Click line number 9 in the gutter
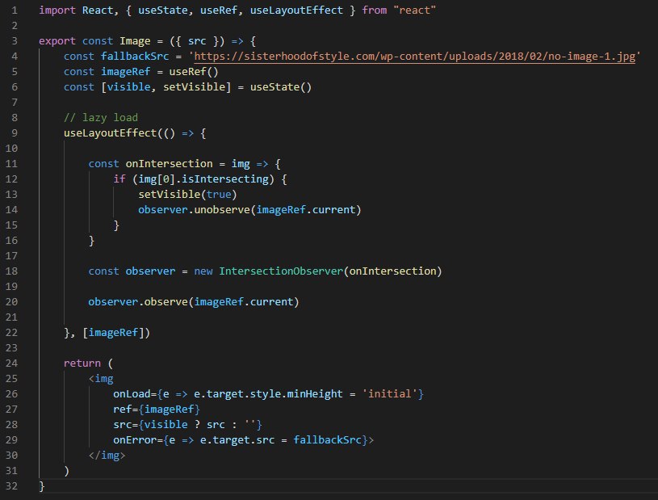Viewport: 658px width, 500px height. coord(15,133)
